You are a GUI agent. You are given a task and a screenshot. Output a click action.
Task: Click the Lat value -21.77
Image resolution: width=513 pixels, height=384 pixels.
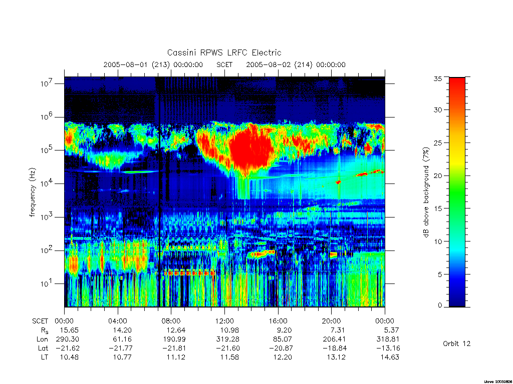[x=120, y=348]
